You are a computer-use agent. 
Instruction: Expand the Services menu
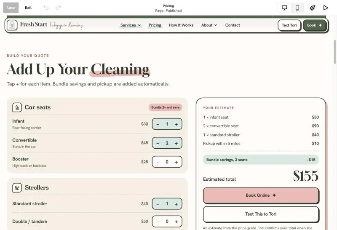coord(131,25)
